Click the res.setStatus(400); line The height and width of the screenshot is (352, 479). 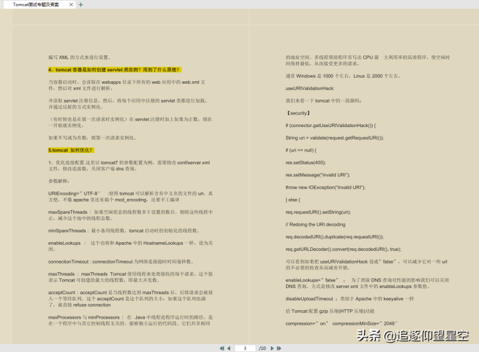[305, 162]
